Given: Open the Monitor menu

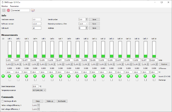Looking at the screenshot, I should coord(4,6).
